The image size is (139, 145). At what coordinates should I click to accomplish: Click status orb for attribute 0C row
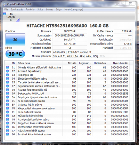(7, 101)
